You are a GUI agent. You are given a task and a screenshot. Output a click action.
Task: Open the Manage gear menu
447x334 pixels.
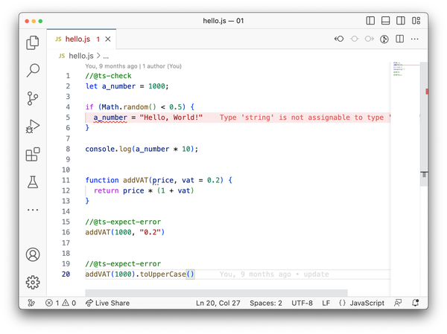(33, 282)
